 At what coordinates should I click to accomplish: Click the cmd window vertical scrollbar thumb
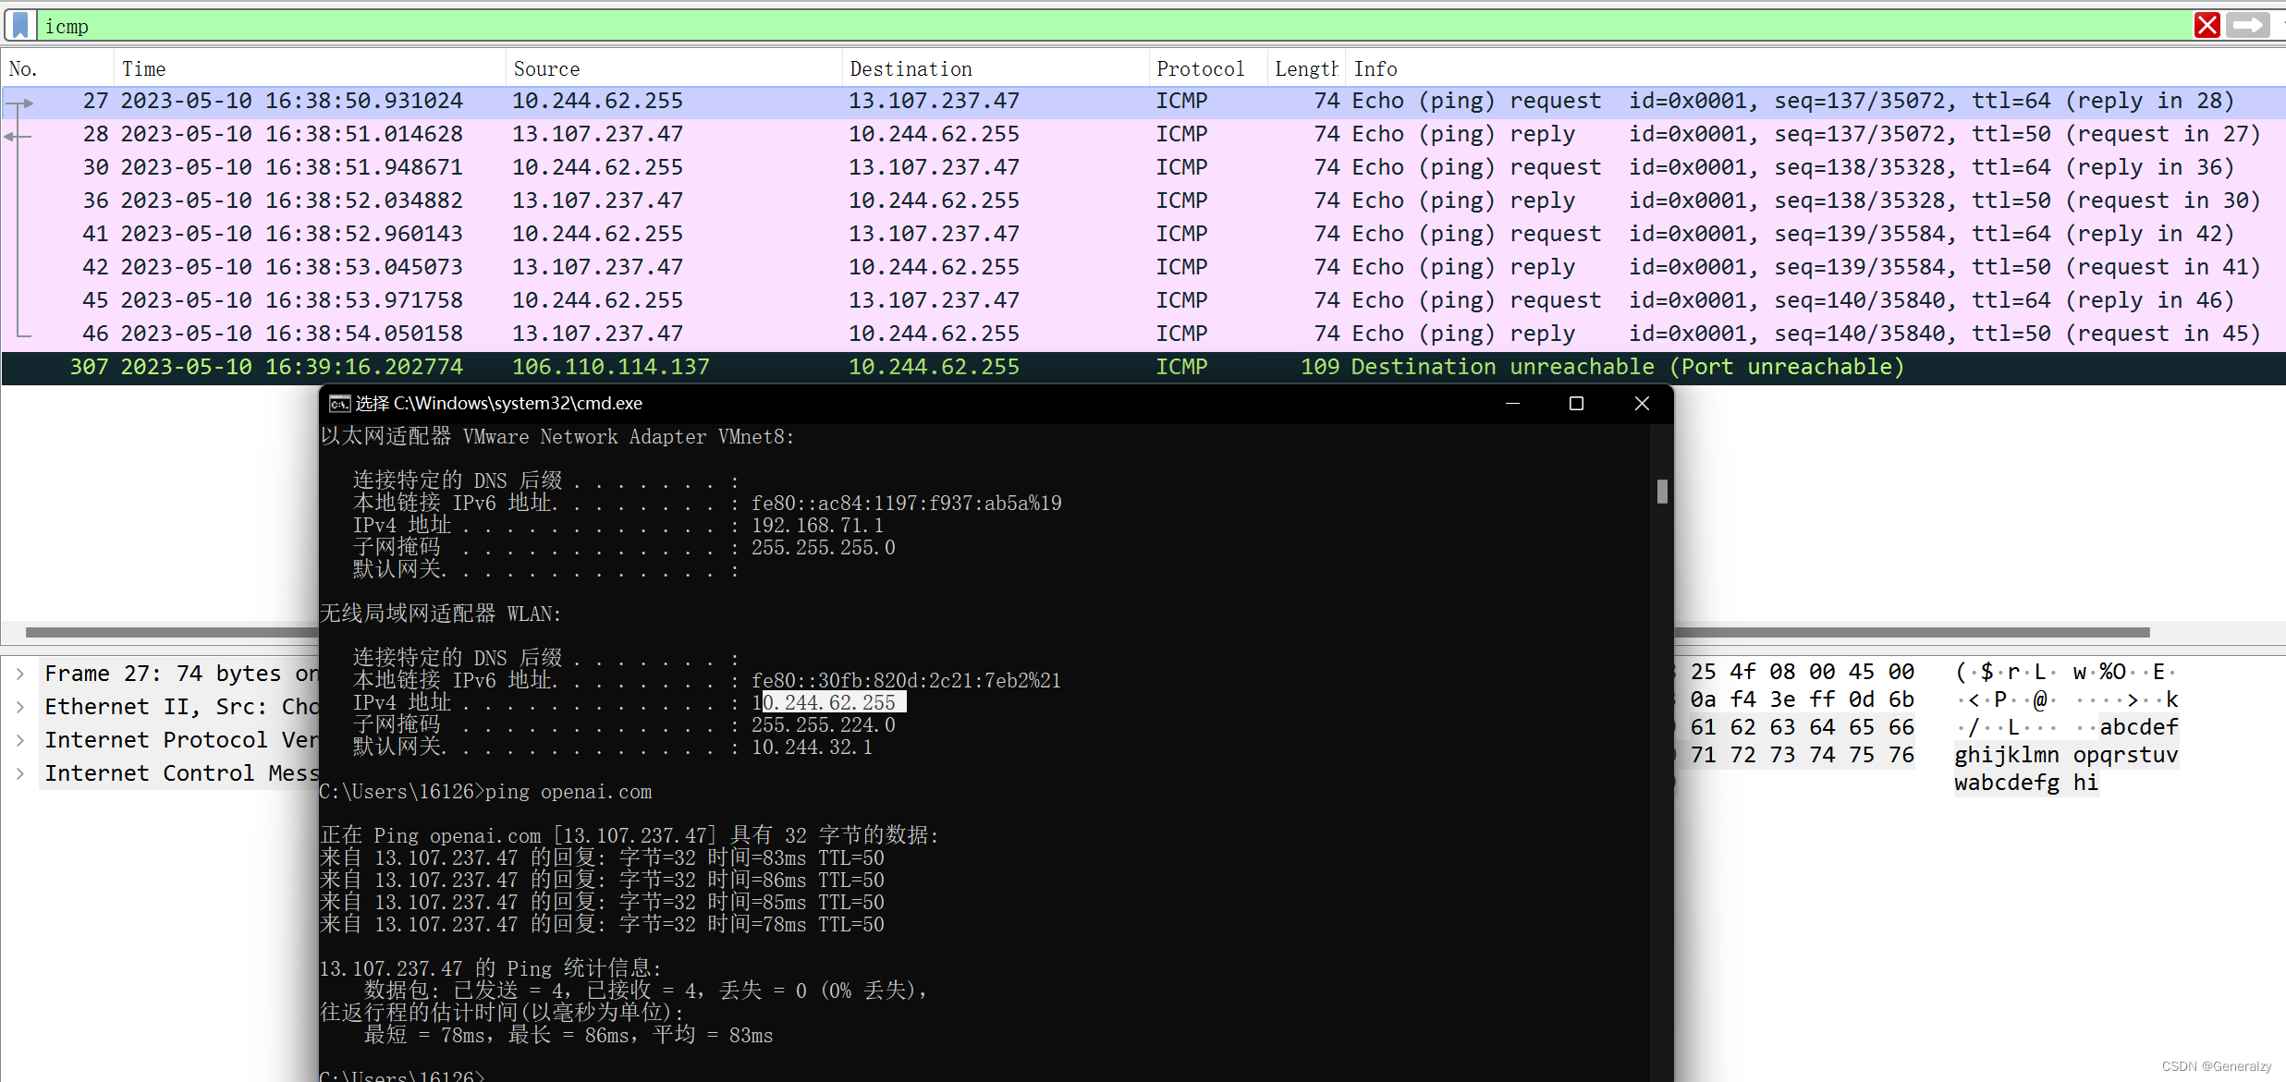point(1662,492)
